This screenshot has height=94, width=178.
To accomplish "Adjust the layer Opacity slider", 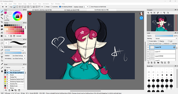I will (x=164, y=36).
